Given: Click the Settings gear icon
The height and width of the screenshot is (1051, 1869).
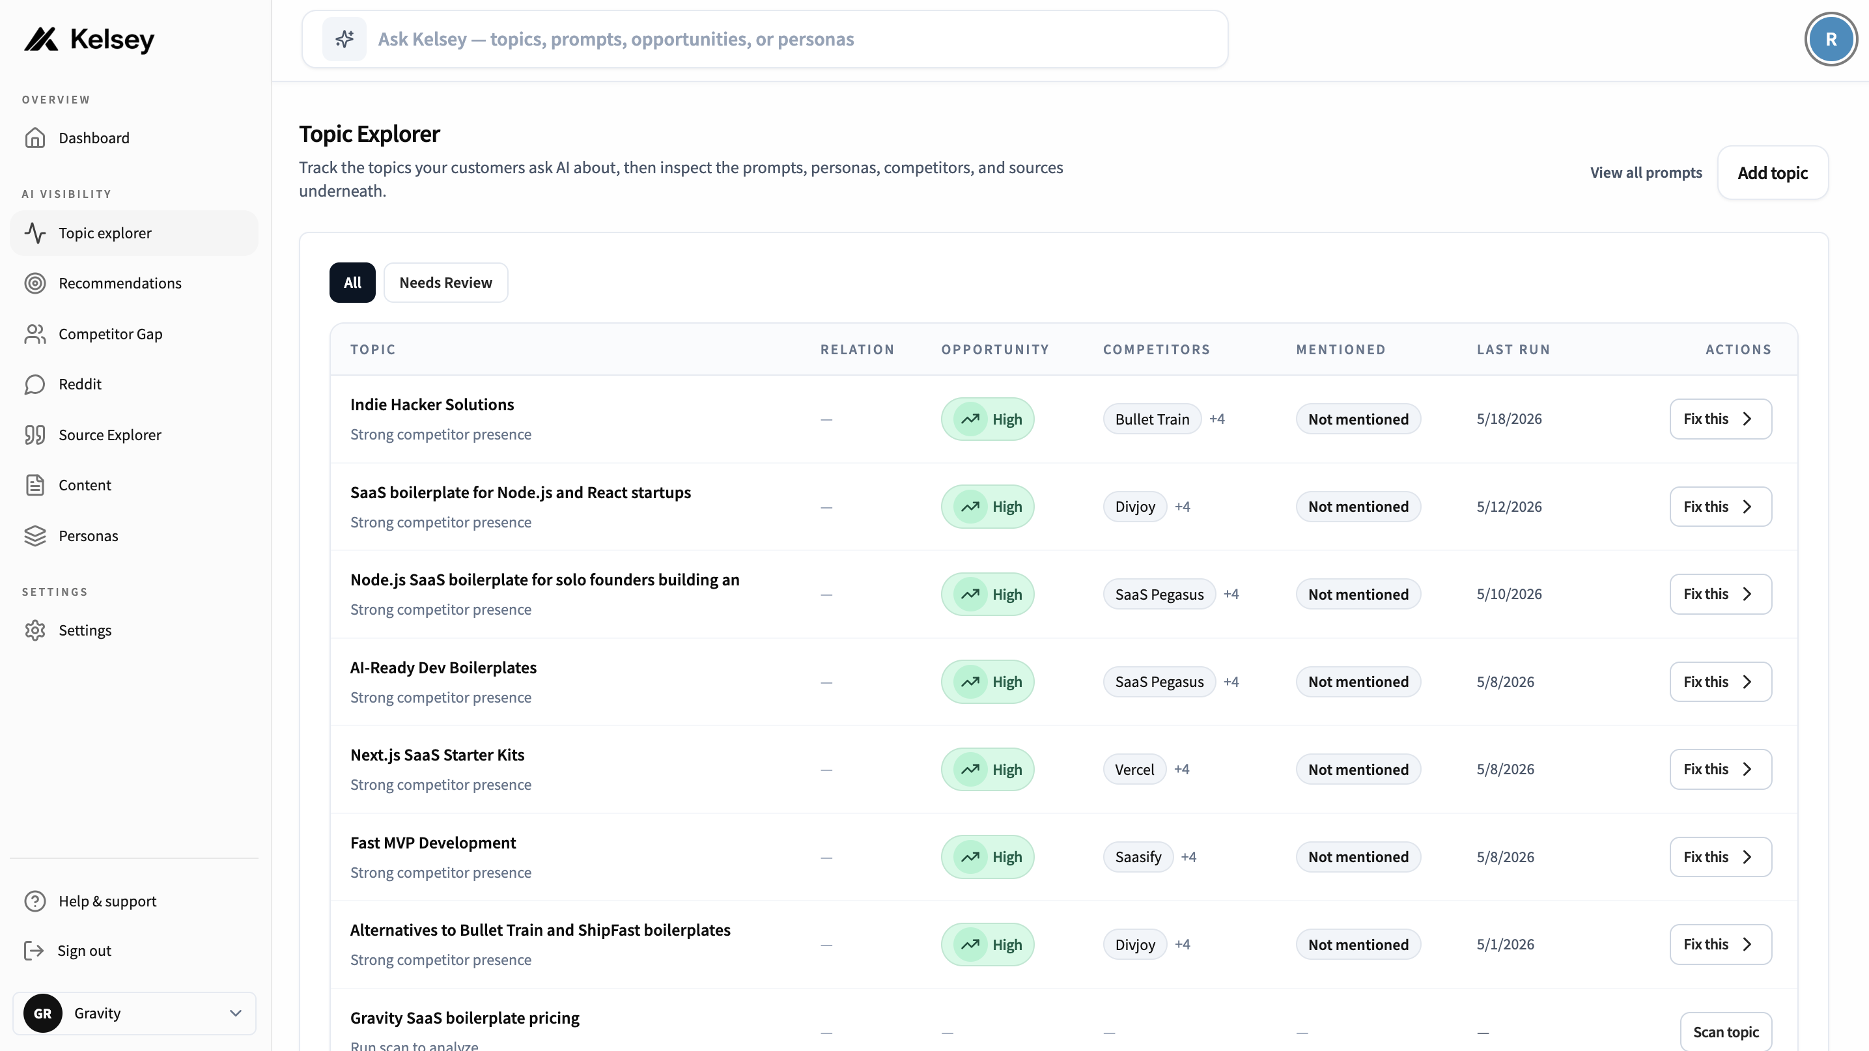Looking at the screenshot, I should point(35,630).
